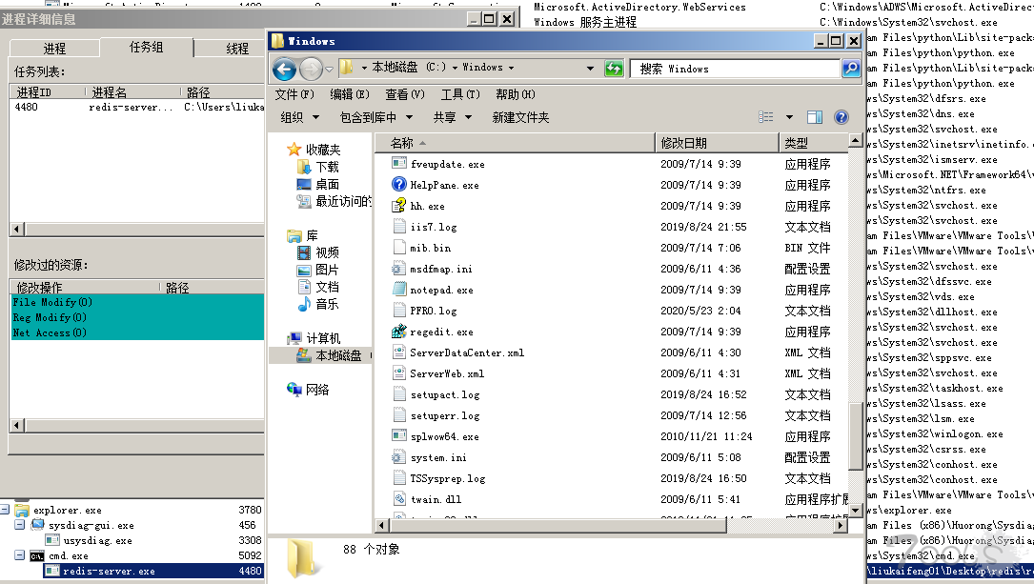Click the file list vertical scrollbar down arrow
Viewport: 1034px width, 584px height.
point(855,511)
